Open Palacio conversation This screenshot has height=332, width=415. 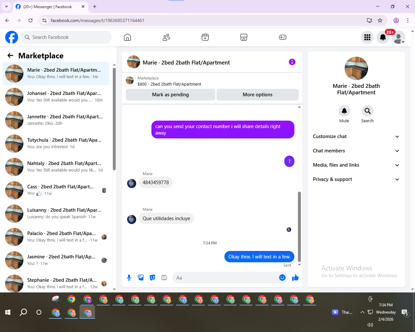click(x=56, y=237)
